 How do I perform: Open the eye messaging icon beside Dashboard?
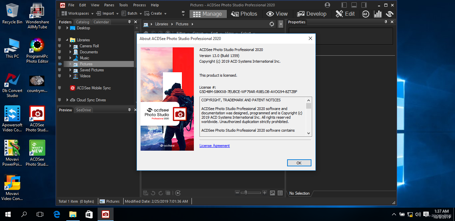pos(389,14)
